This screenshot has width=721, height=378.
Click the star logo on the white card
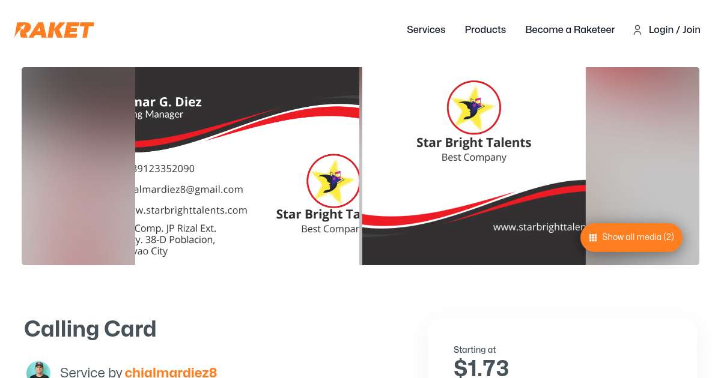tap(333, 181)
